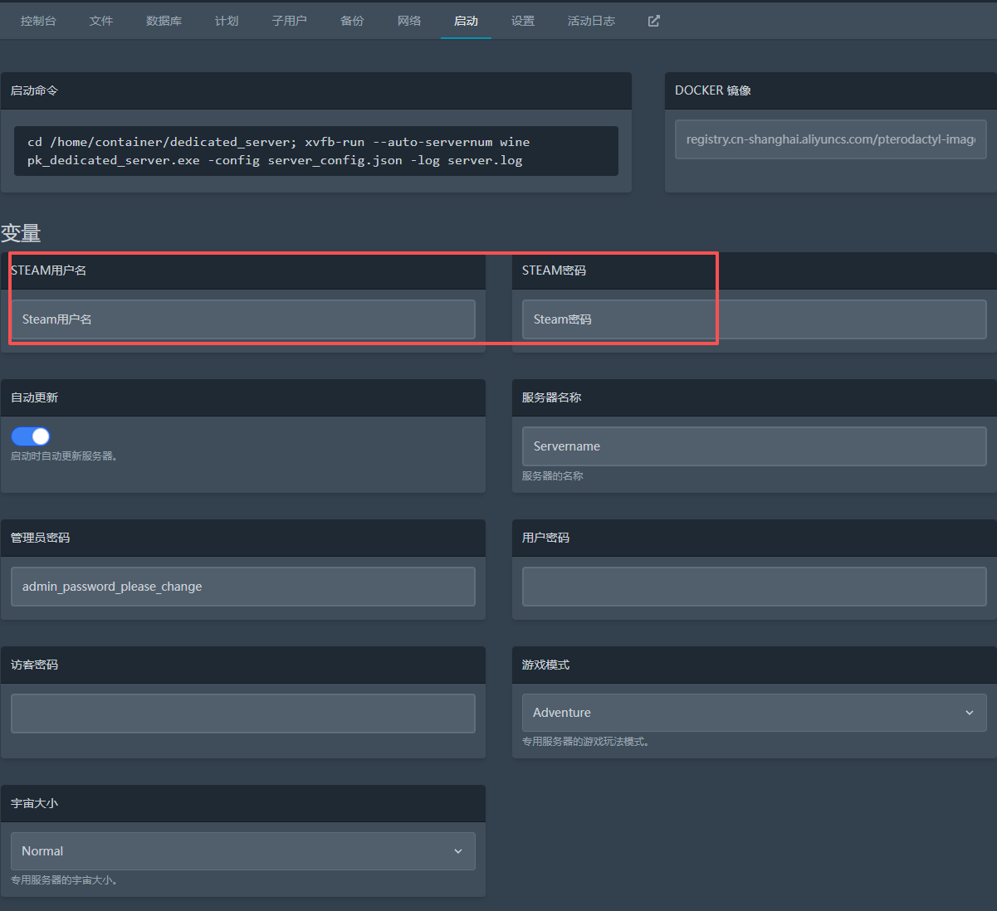Image resolution: width=997 pixels, height=911 pixels.
Task: Go to the 数据库 tab
Action: click(164, 21)
